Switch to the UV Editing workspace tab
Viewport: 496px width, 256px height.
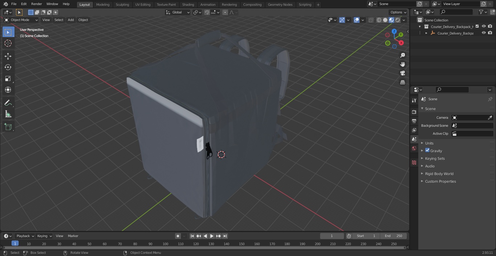click(x=143, y=5)
